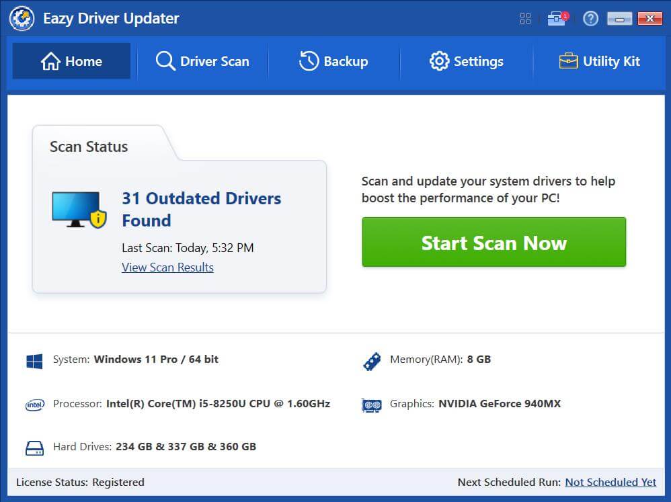The width and height of the screenshot is (671, 502).
Task: Click the 'Last Scan: Today, 5:32 PM' text
Action: (x=188, y=248)
